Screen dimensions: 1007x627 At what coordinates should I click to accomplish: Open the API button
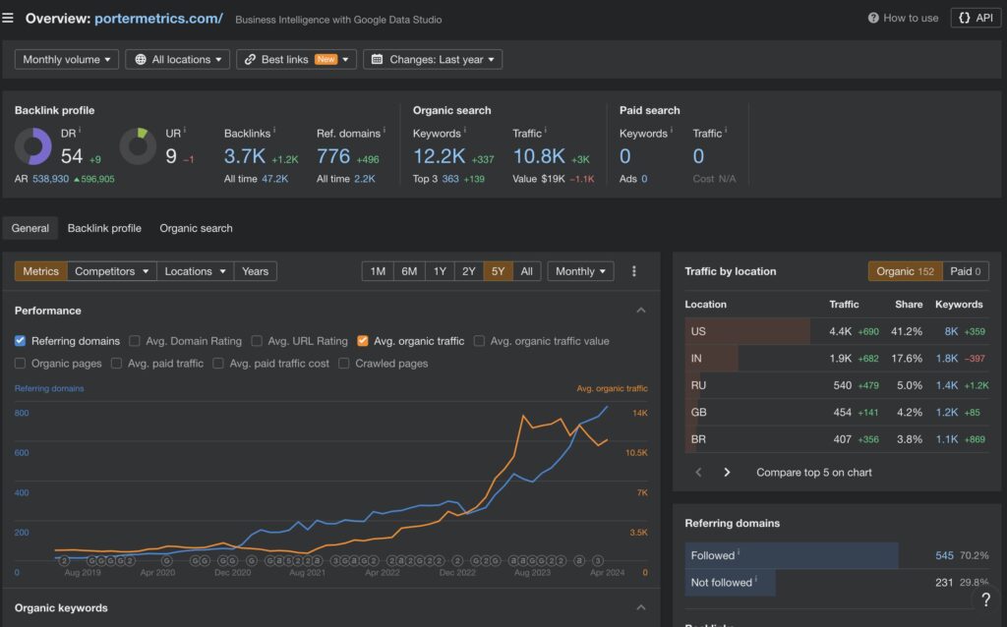975,18
